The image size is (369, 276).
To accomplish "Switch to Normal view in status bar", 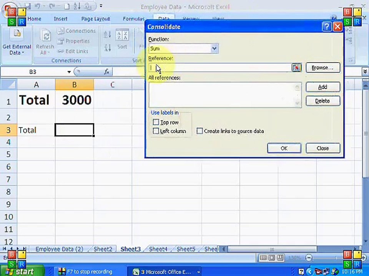I will click(263, 258).
